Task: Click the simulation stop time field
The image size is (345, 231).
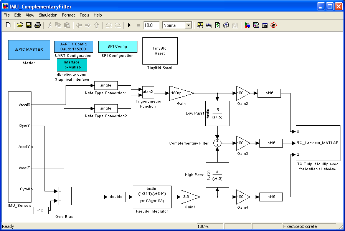Action: click(151, 25)
